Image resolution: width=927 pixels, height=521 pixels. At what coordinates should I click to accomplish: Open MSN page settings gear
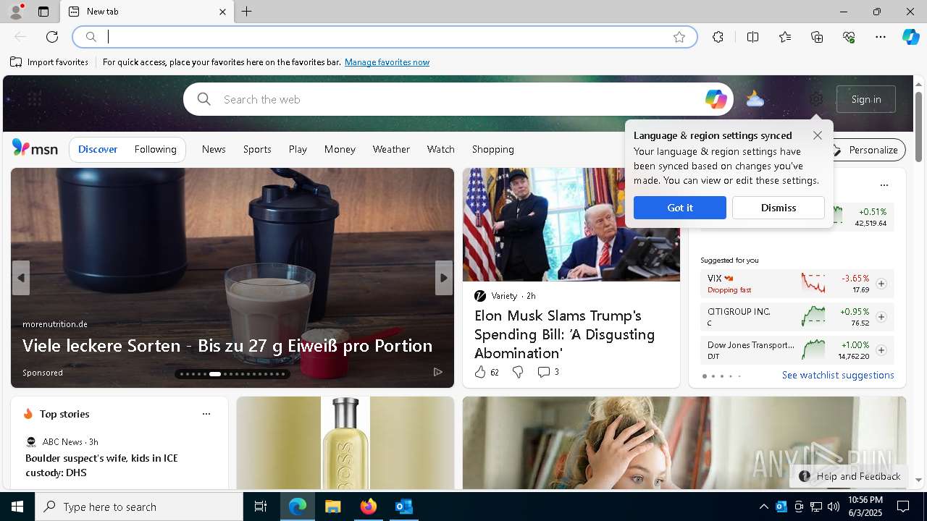click(x=816, y=99)
